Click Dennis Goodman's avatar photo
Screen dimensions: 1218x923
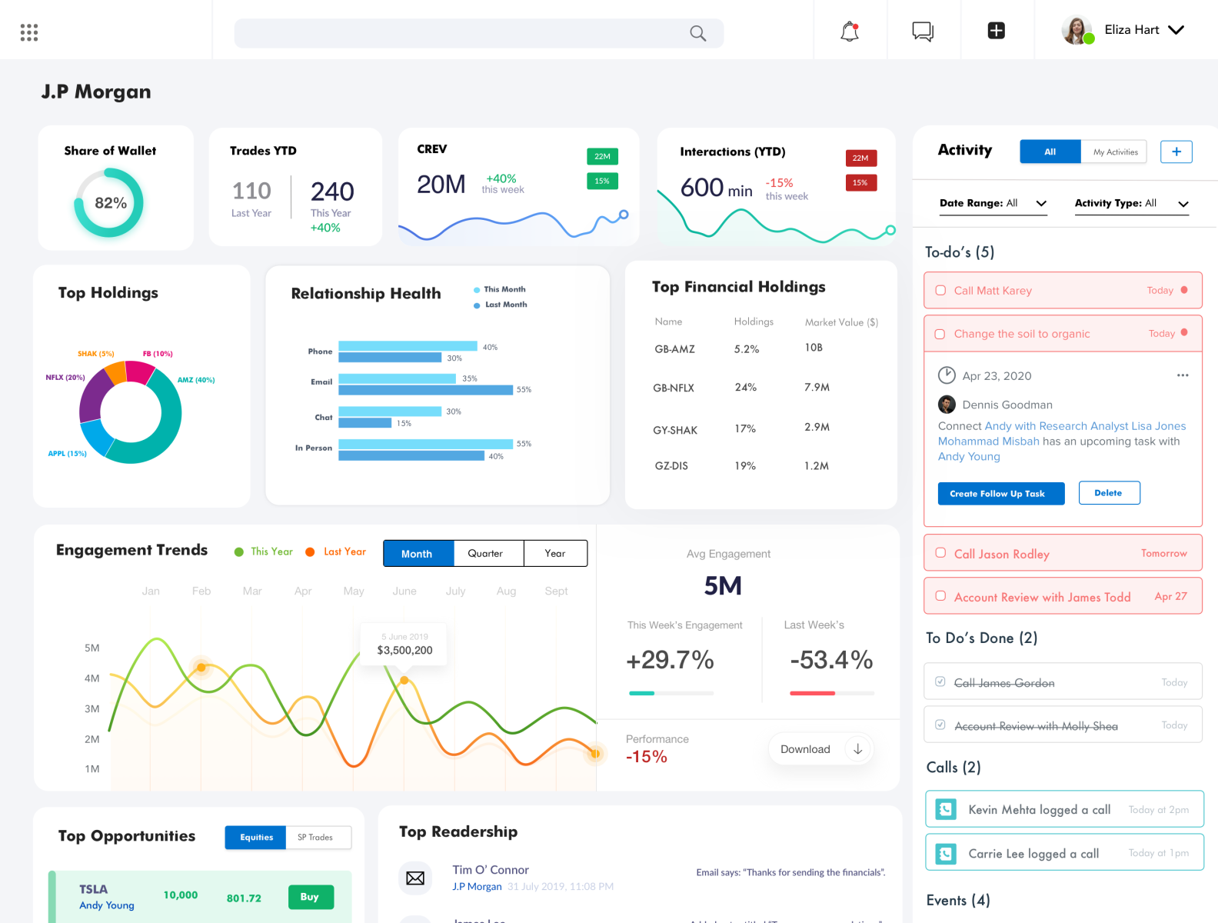tap(947, 405)
